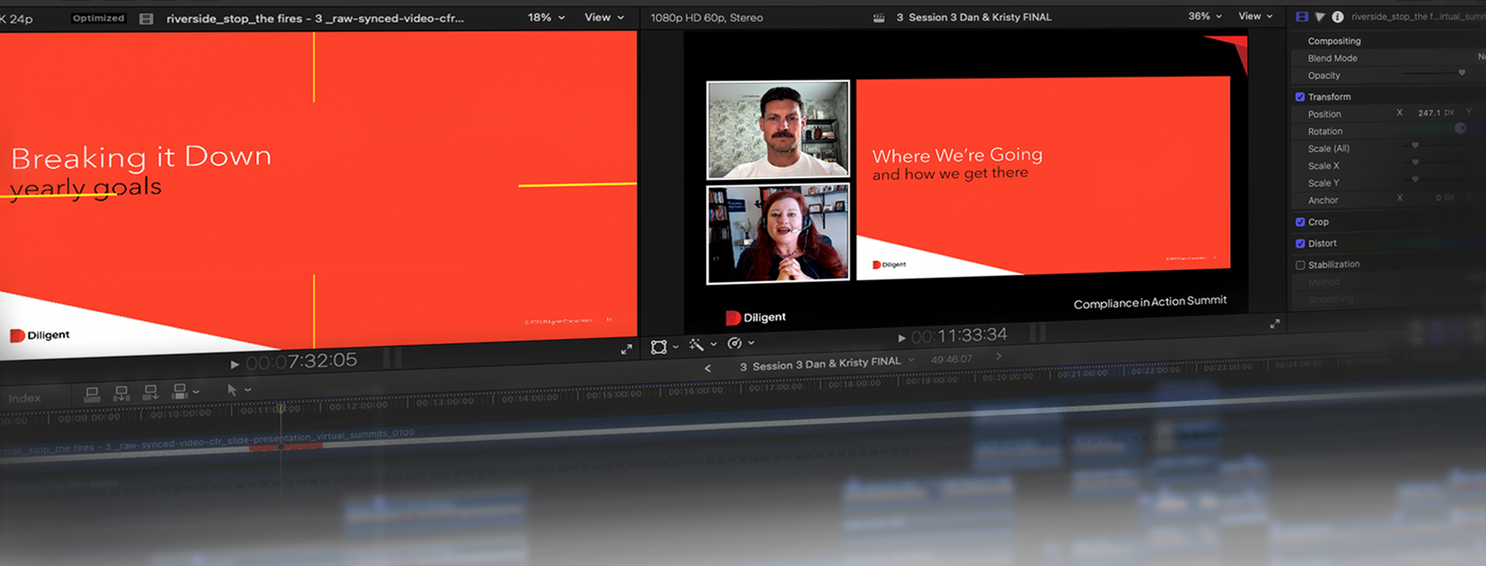1486x566 pixels.
Task: Open the Video inspector filmstrip icon
Action: click(1302, 16)
